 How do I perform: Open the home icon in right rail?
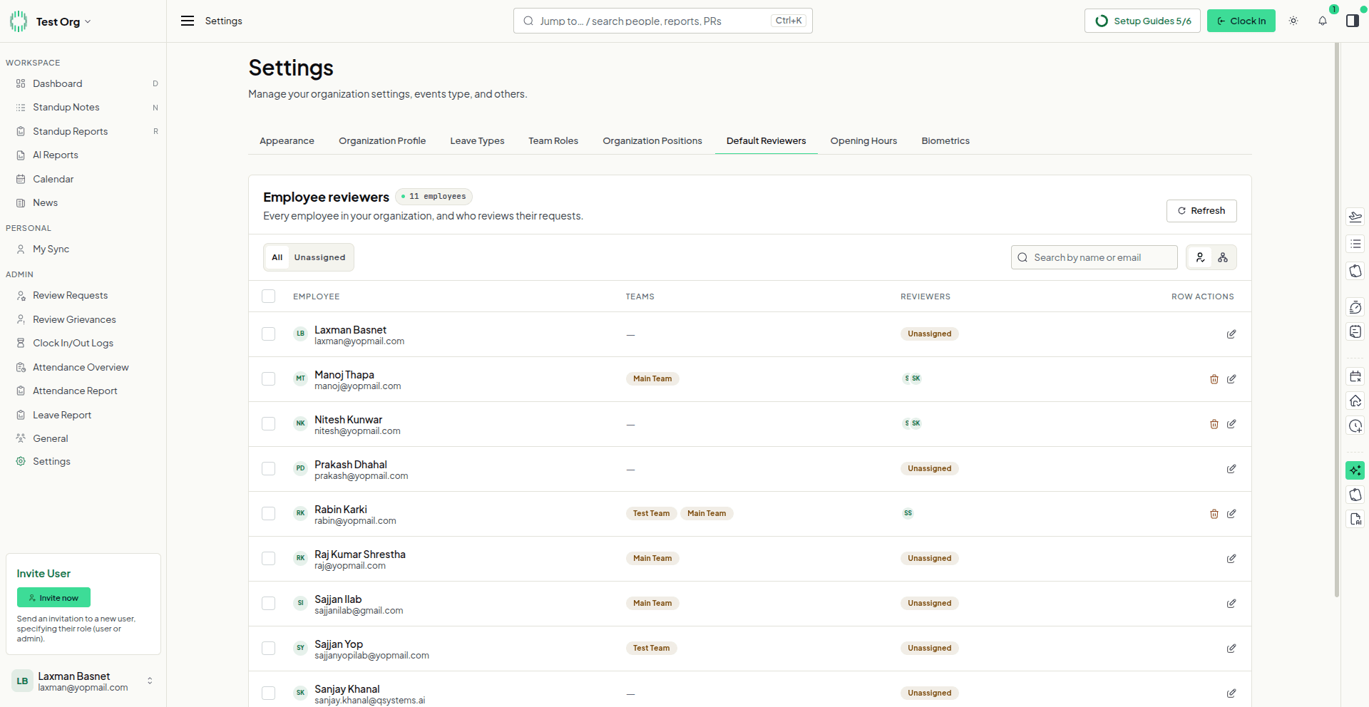[1355, 401]
